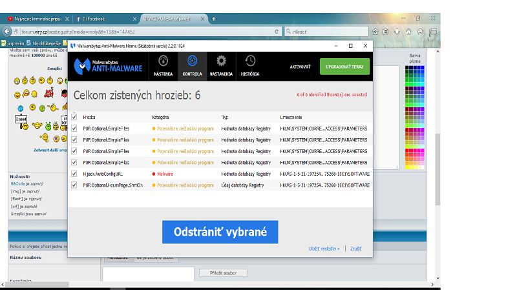Viewport: 517px width, 290px height.
Task: Uncheck the Hijack.AutoConfigURL threat checkbox
Action: [74, 174]
